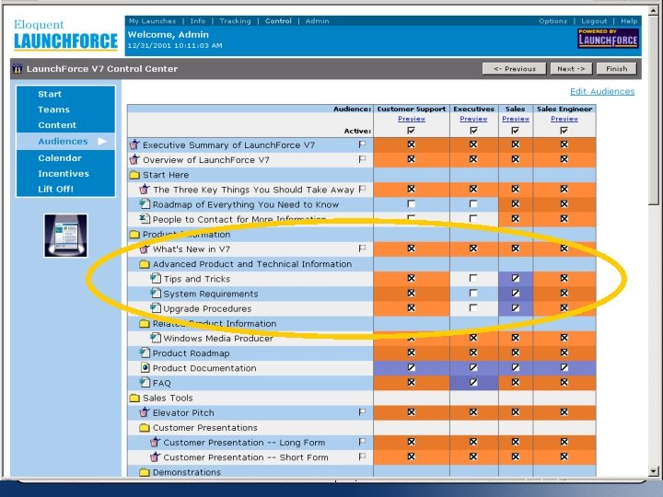Check Tips and Tricks for Executives
Screen dimensions: 663x497
pyautogui.click(x=473, y=278)
